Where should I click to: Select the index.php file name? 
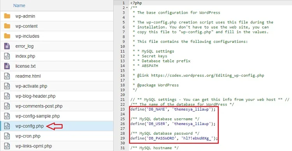(x=25, y=56)
